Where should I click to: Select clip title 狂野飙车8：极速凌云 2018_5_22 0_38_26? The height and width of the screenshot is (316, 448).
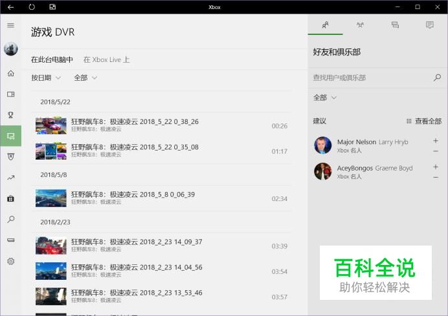pyautogui.click(x=135, y=121)
